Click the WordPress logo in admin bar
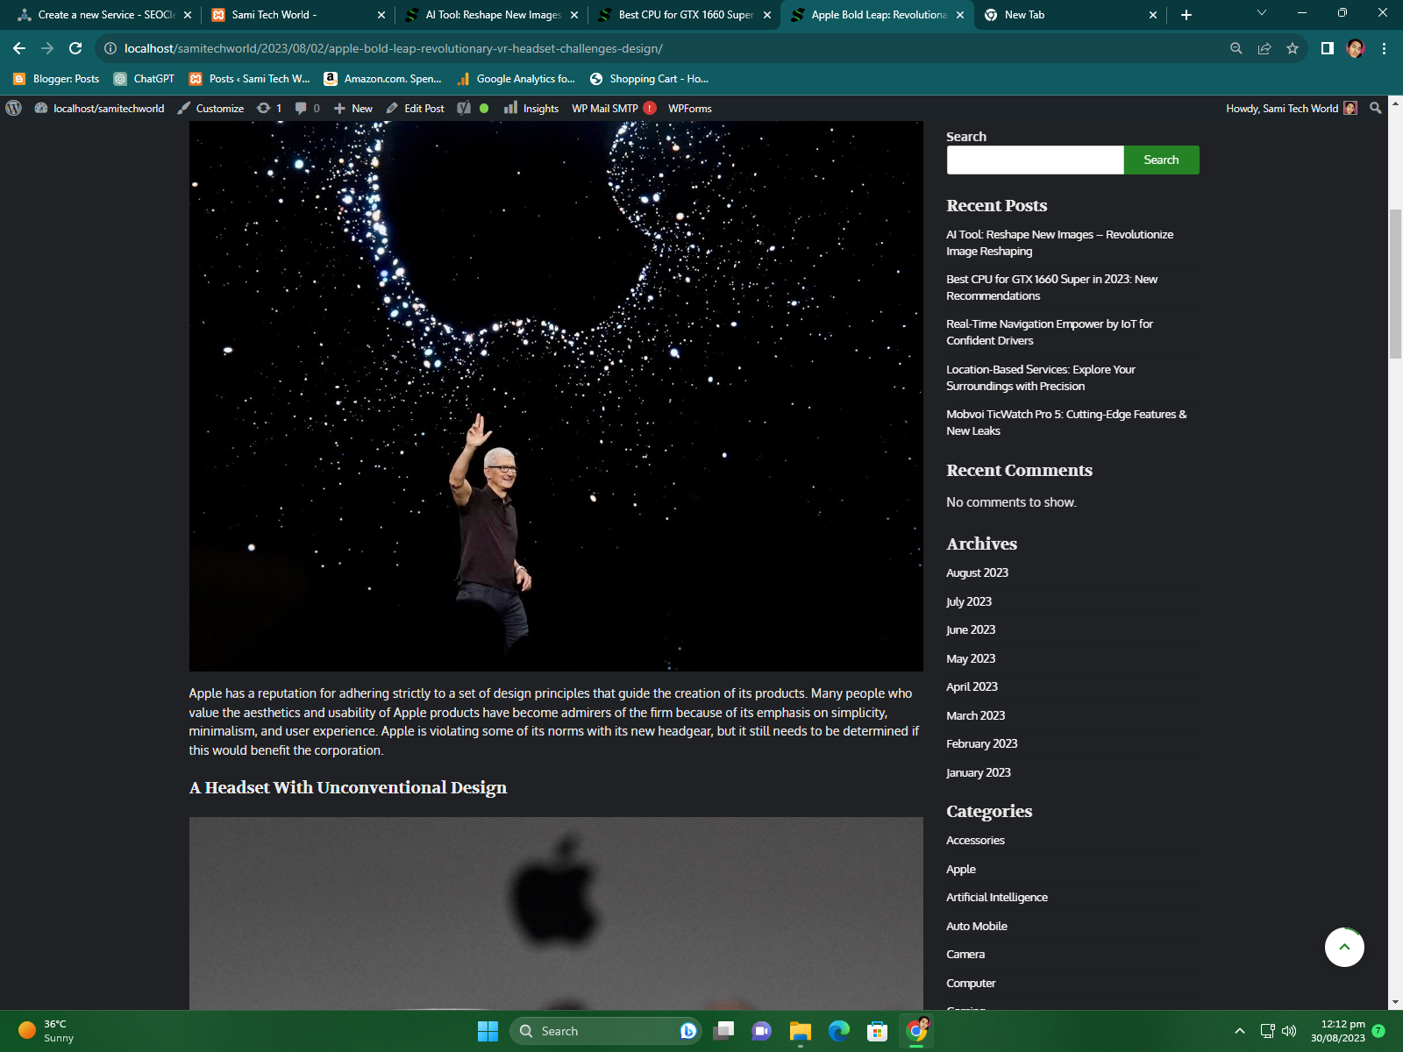The width and height of the screenshot is (1403, 1052). pyautogui.click(x=13, y=108)
